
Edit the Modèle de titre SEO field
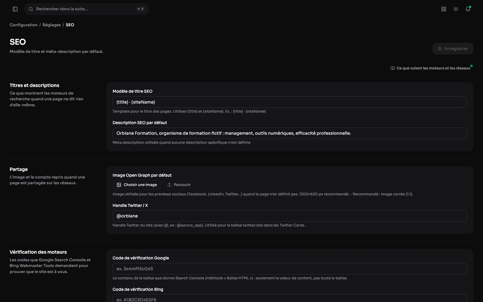coord(290,102)
